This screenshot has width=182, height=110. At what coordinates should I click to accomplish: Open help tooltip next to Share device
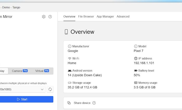tap(94, 103)
